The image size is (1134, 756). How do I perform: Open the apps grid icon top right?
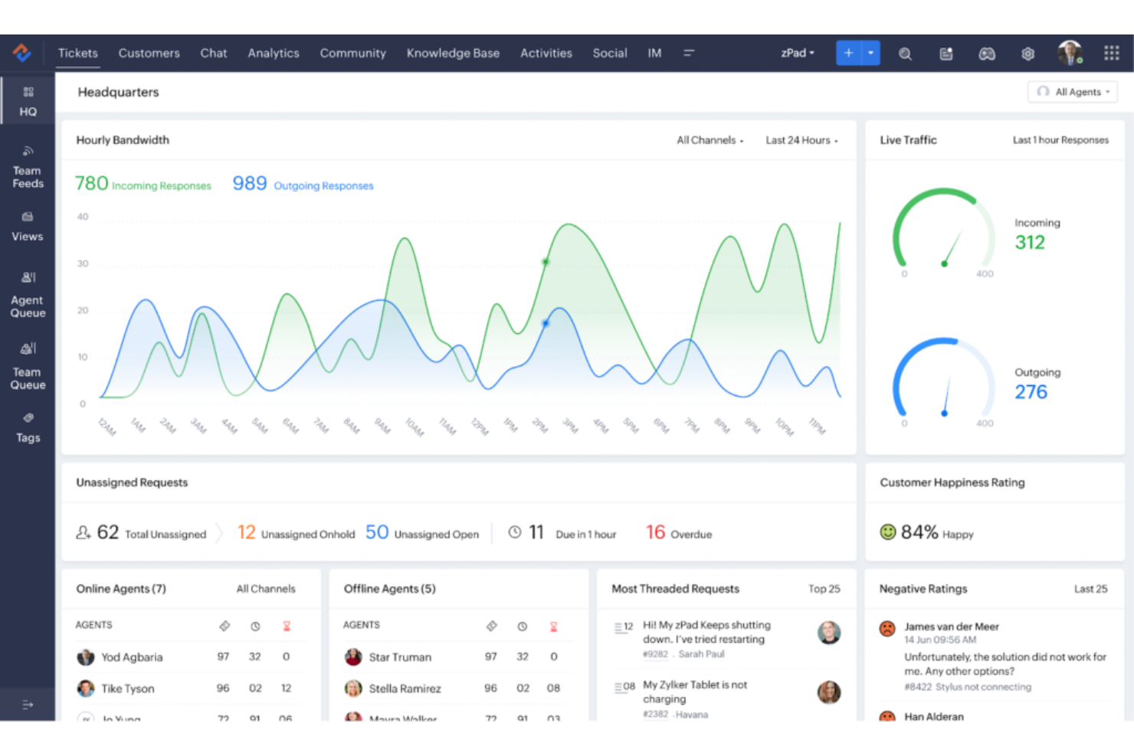coord(1111,53)
